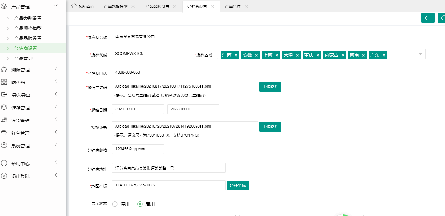445x216 pixels.
Task: Click the 选择坐标 button
Action: tap(237, 185)
